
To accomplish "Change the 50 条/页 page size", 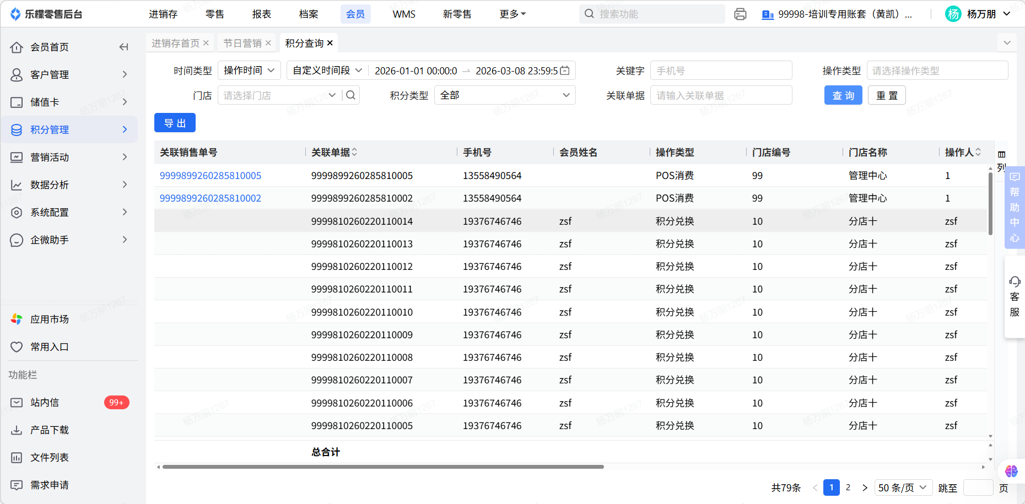I will 903,487.
